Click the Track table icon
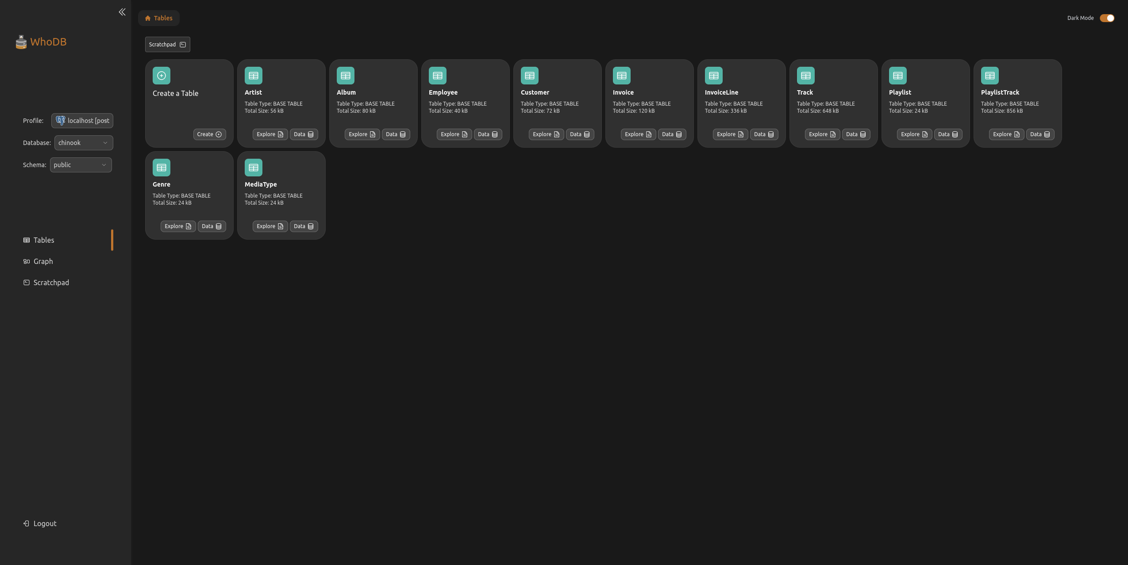The image size is (1128, 565). point(806,75)
